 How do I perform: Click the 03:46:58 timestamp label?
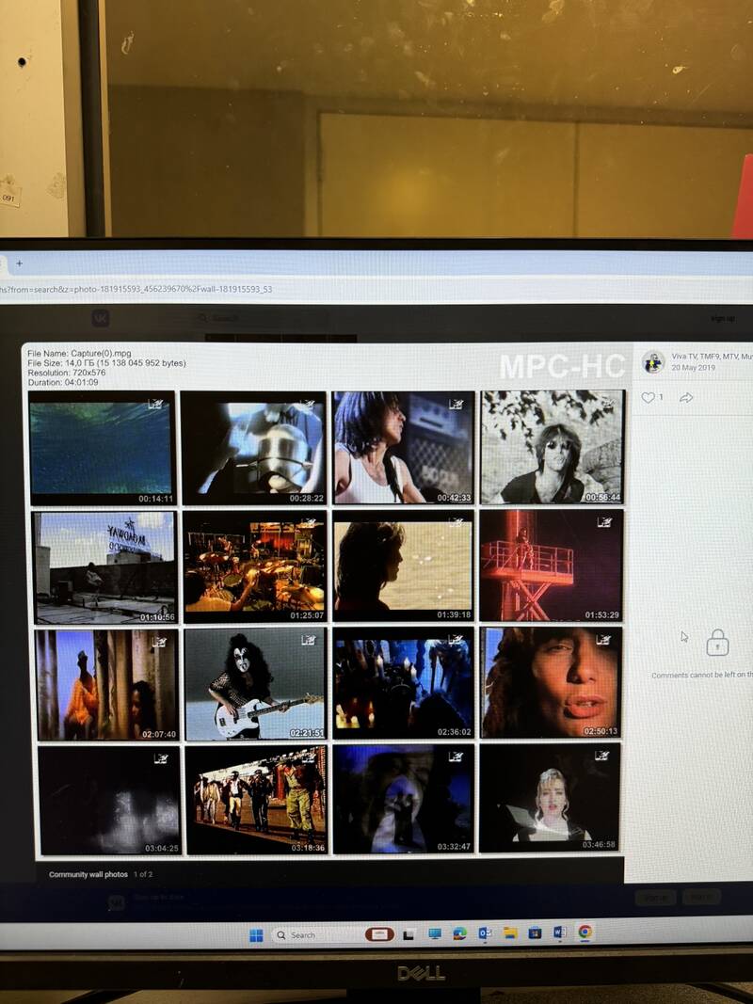(599, 845)
